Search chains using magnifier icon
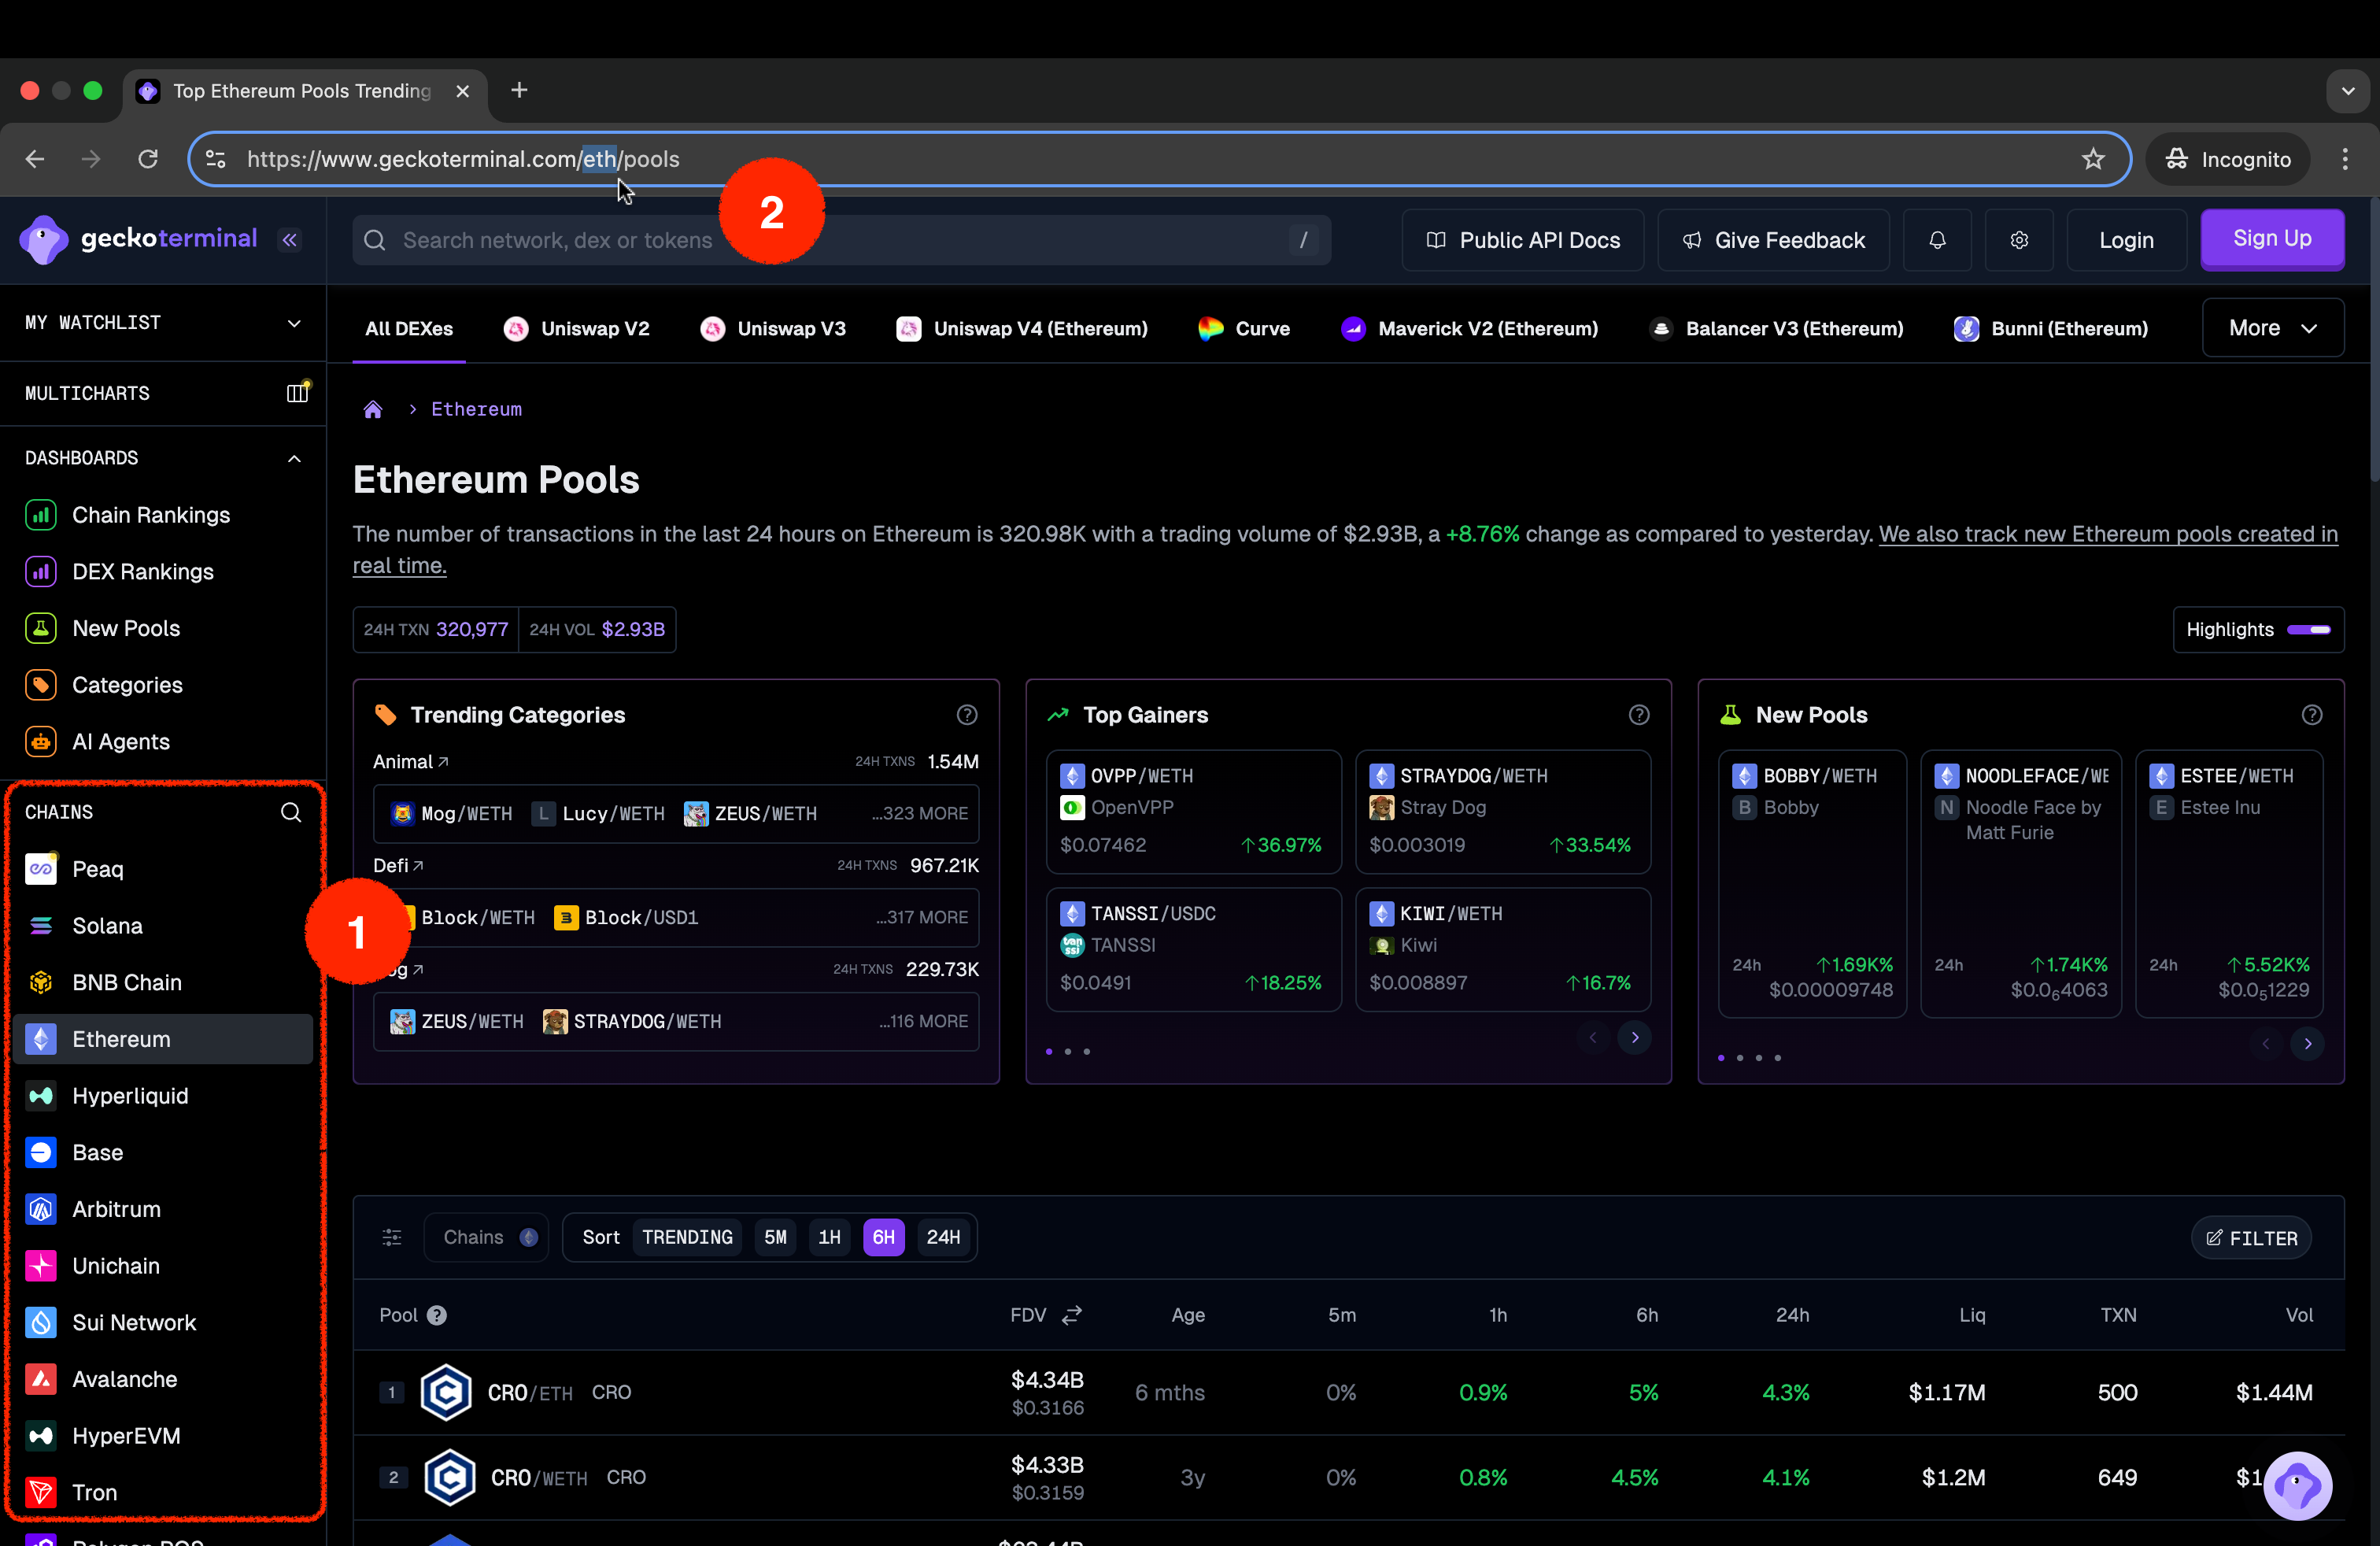The width and height of the screenshot is (2380, 1546). tap(291, 812)
